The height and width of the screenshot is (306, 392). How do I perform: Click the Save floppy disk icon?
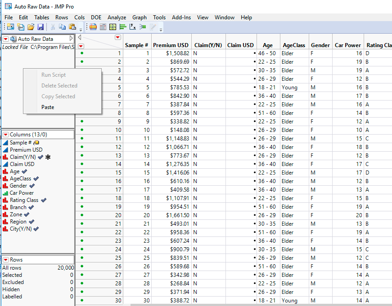click(x=41, y=27)
